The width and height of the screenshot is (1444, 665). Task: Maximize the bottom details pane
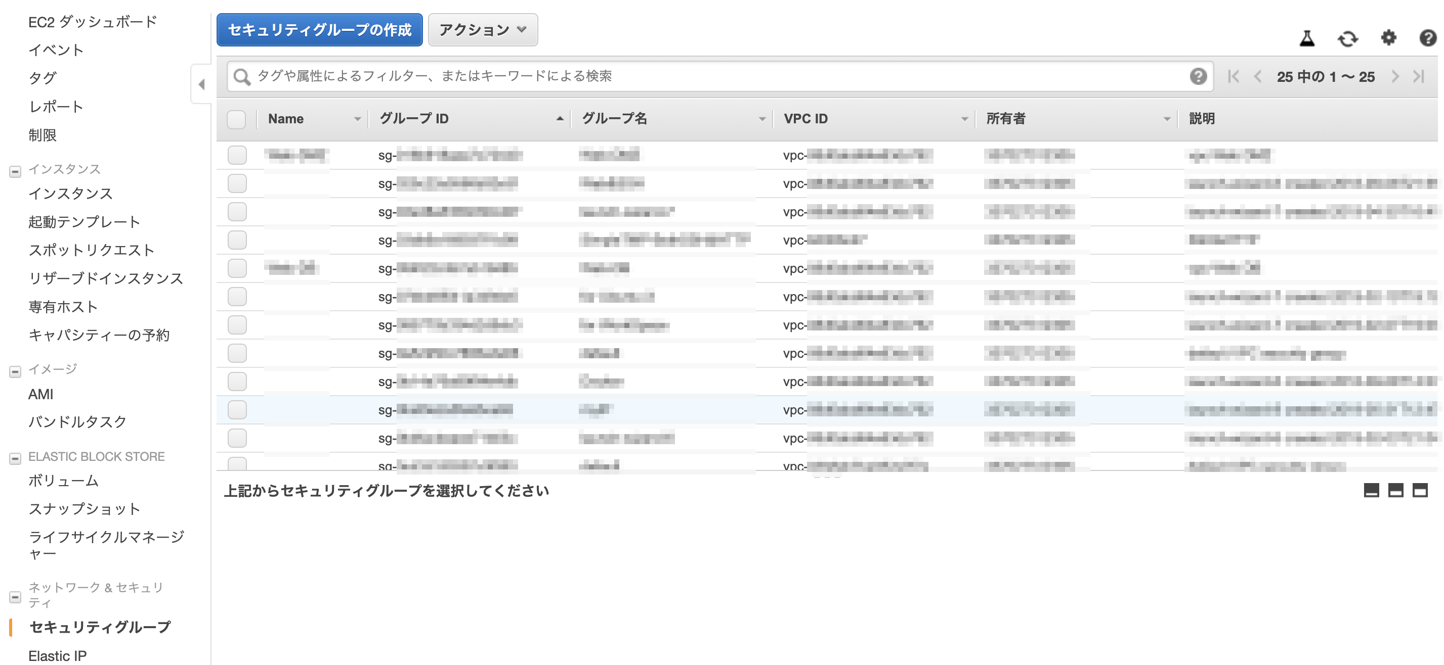coord(1420,490)
